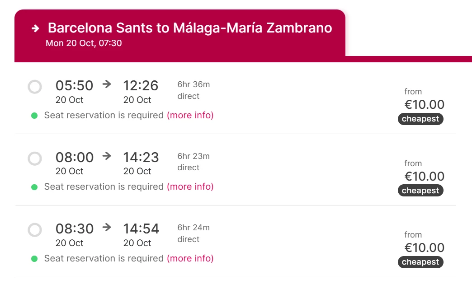Image resolution: width=472 pixels, height=289 pixels.
Task: Click the arrow between 08:30 and 14:54
Action: pos(107,227)
